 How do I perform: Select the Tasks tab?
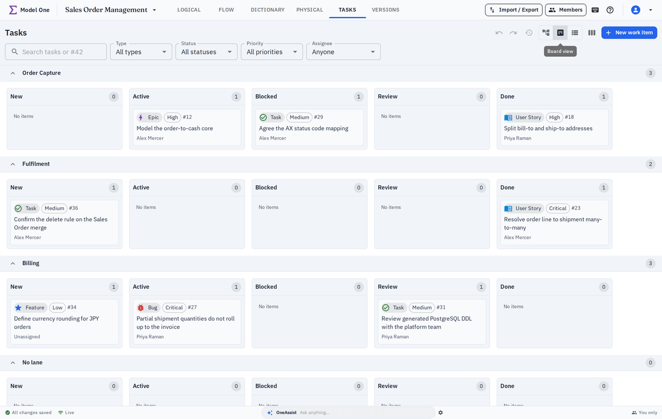(348, 10)
